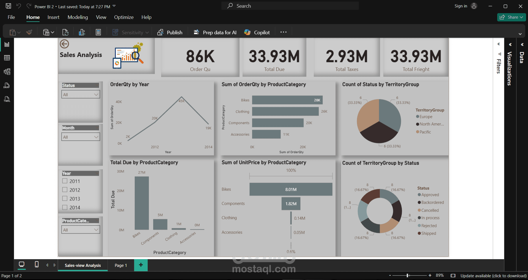Click the New measure calculator icon

98,32
